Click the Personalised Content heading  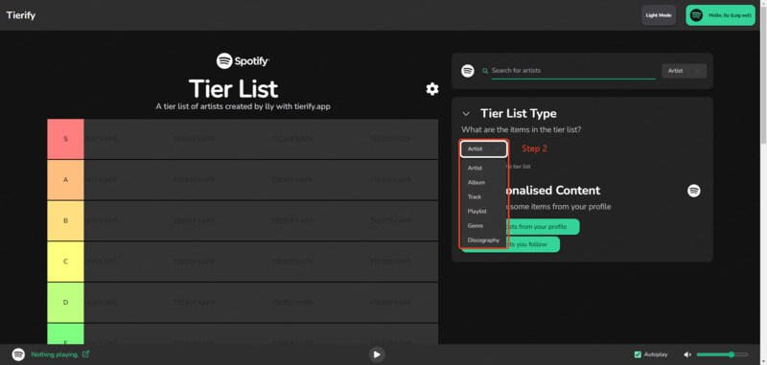coord(553,191)
